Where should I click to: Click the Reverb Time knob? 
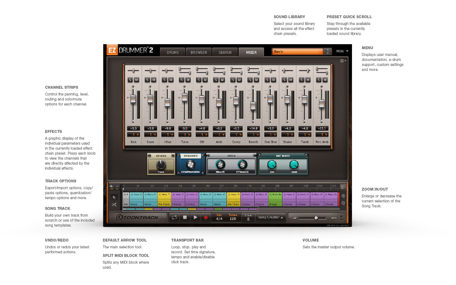161,164
